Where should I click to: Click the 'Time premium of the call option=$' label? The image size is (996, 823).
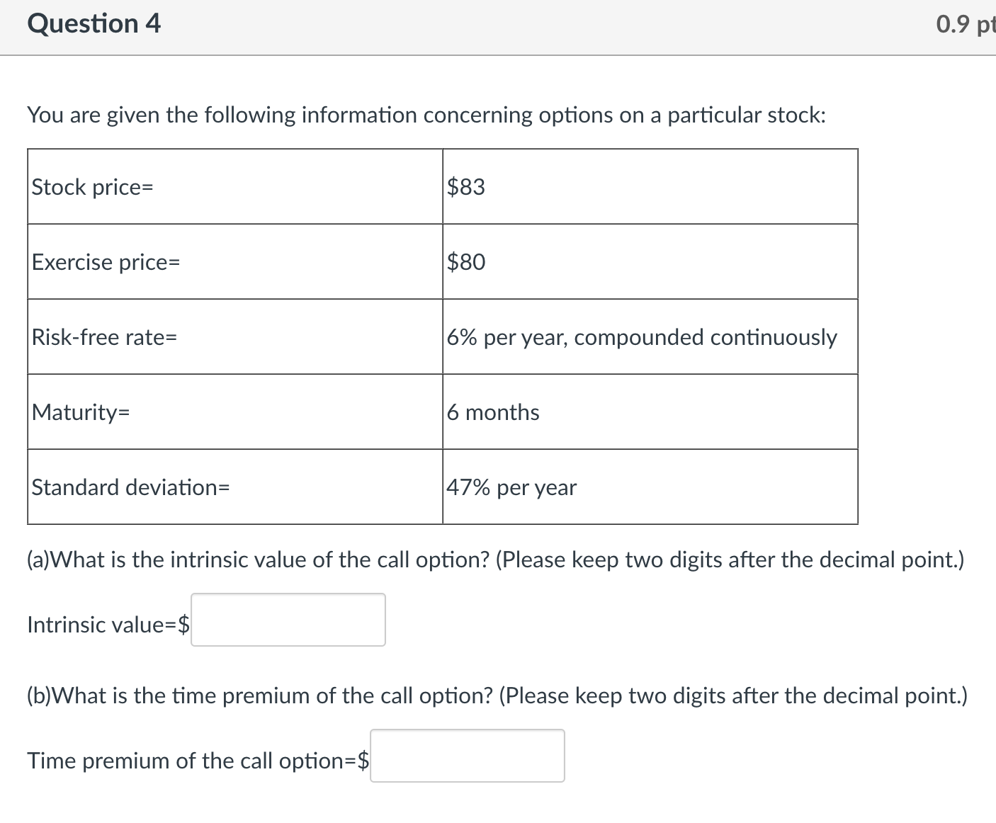(198, 761)
